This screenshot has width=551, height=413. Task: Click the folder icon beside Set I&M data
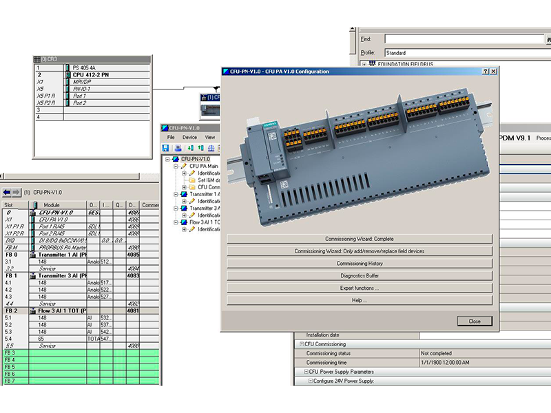pyautogui.click(x=192, y=180)
